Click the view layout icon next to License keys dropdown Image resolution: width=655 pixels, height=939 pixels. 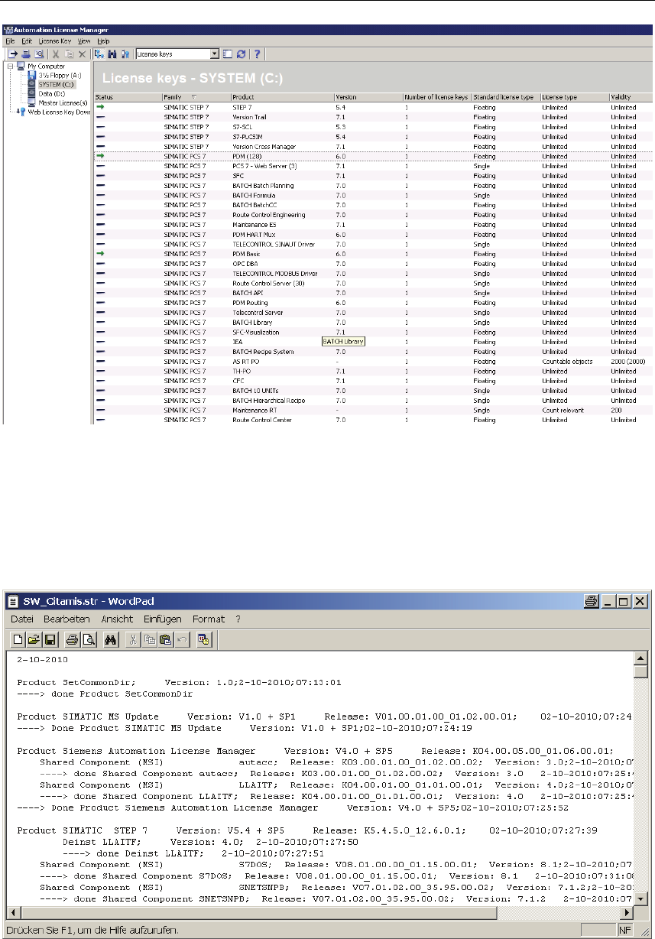(227, 54)
